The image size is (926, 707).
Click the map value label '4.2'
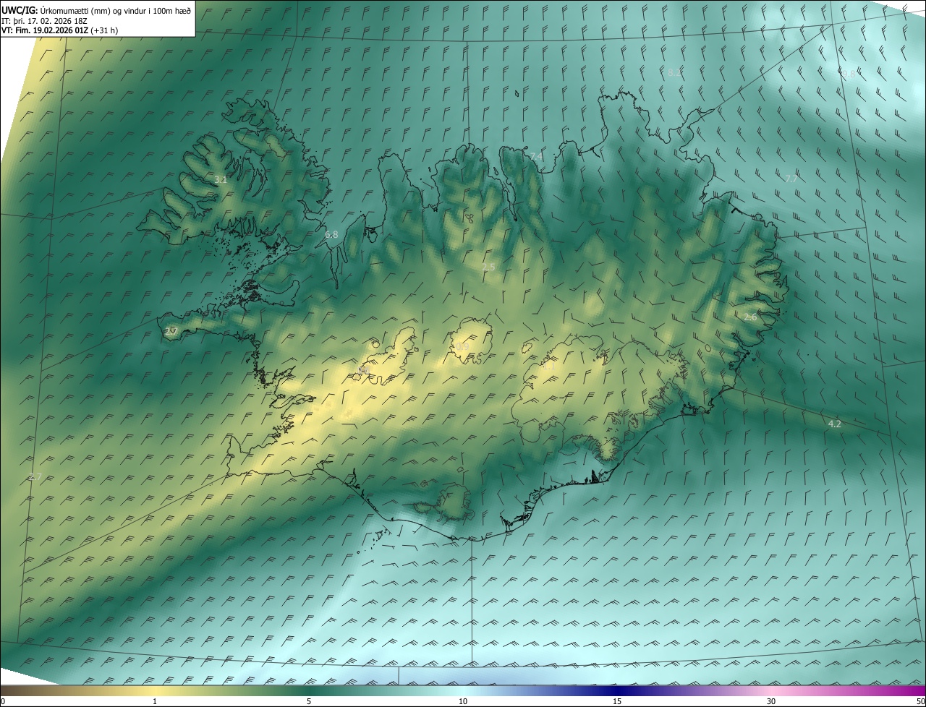click(834, 424)
